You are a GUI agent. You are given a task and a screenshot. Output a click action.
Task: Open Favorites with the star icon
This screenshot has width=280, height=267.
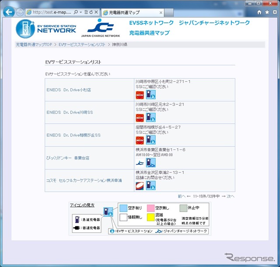click(x=267, y=12)
